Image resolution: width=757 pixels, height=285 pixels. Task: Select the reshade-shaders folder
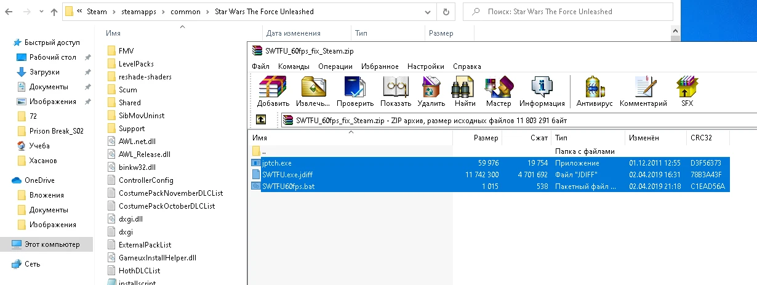(139, 76)
